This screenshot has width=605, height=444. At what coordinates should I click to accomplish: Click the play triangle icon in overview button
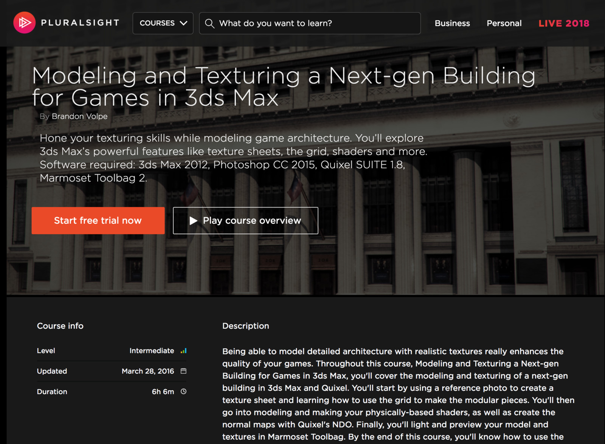point(193,220)
